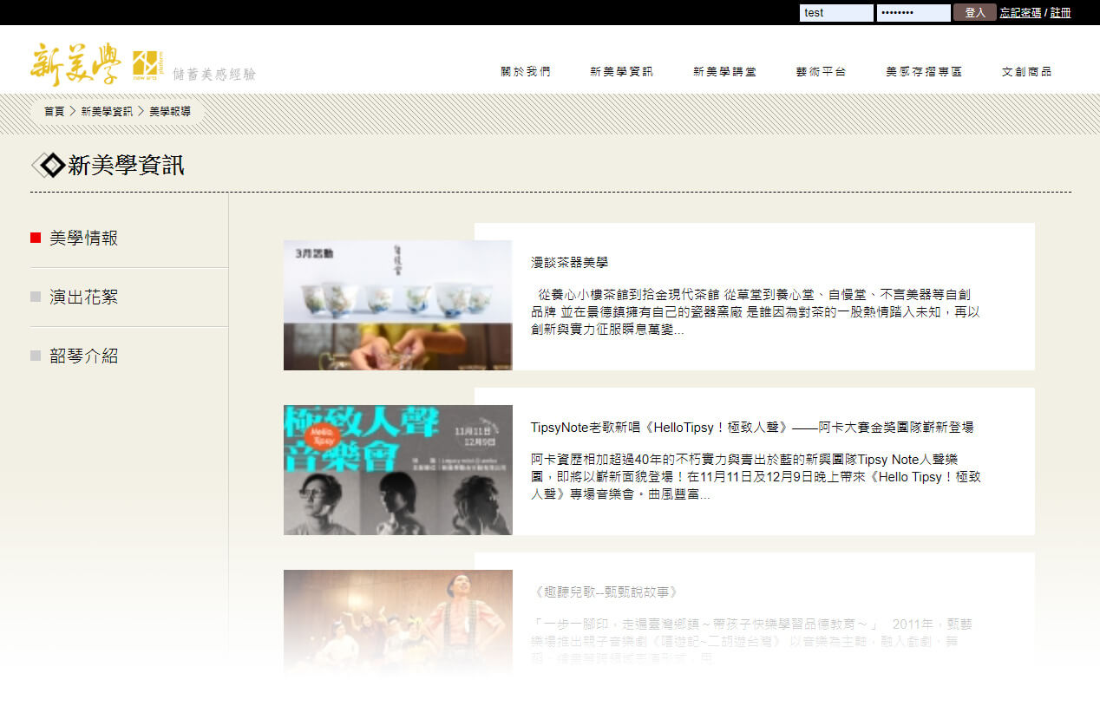Switch to 韶琴介紹 in the sidebar
The height and width of the screenshot is (706, 1100).
[83, 356]
